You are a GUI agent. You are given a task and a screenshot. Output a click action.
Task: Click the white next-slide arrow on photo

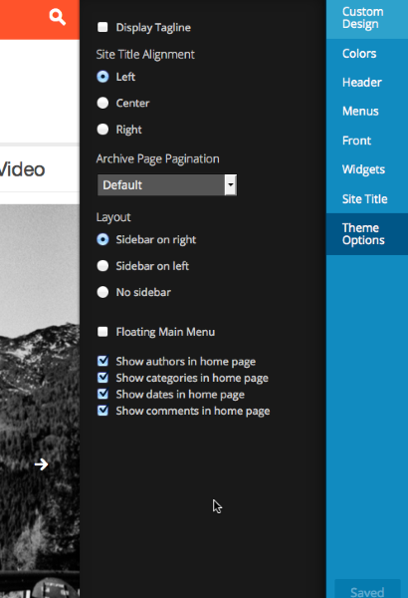point(41,464)
